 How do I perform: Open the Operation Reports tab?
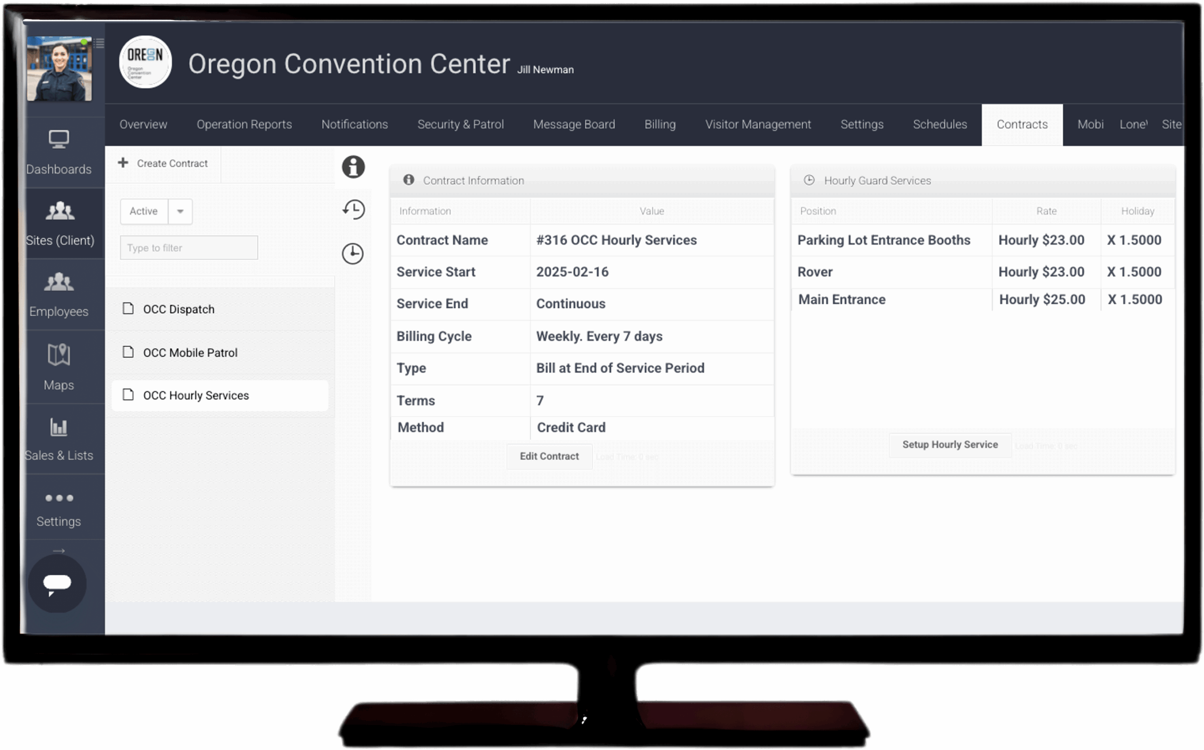[x=244, y=125]
